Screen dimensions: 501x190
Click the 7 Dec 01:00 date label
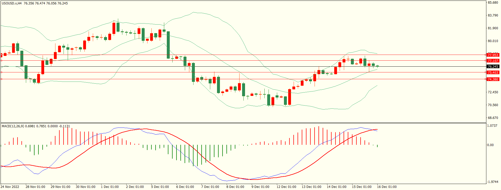click(x=210, y=187)
